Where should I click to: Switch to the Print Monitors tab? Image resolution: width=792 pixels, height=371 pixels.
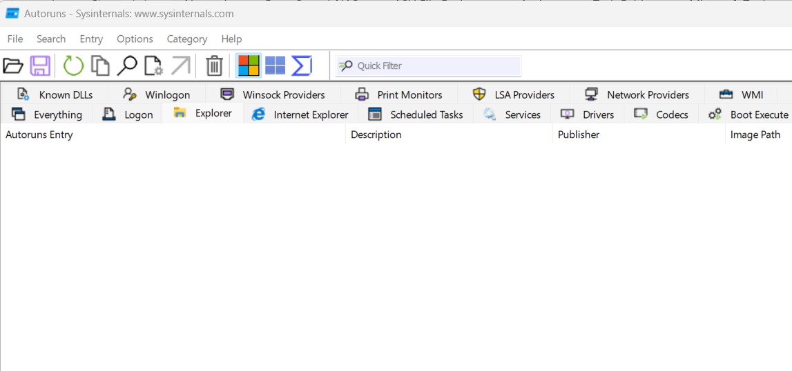(x=398, y=94)
